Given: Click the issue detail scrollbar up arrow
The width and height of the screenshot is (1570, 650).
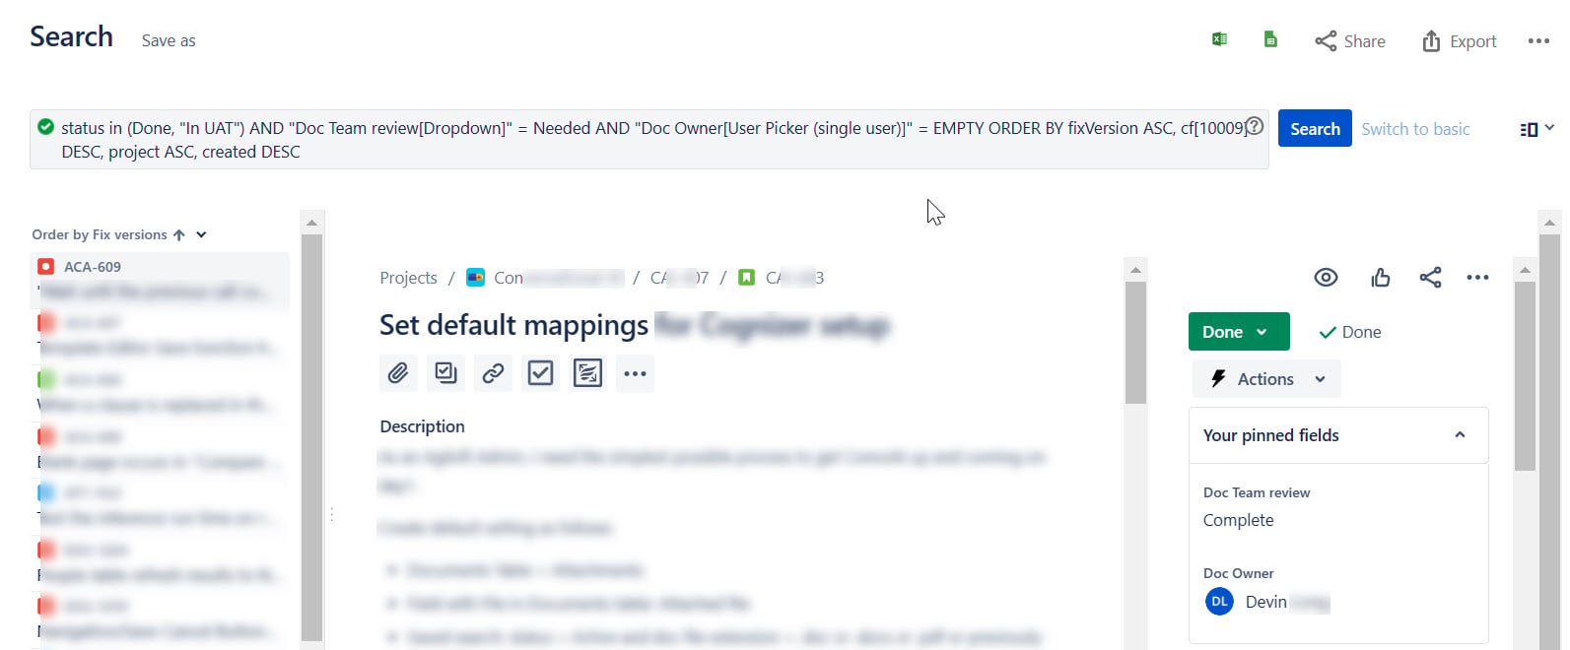Looking at the screenshot, I should click(1135, 269).
